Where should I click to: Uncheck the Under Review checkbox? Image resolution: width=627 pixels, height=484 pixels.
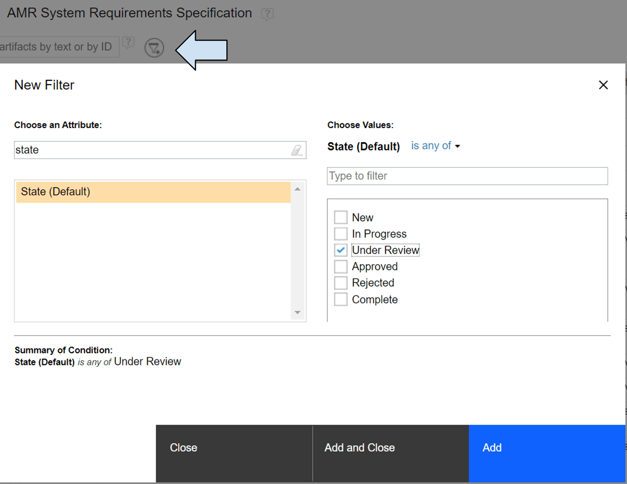(x=341, y=250)
